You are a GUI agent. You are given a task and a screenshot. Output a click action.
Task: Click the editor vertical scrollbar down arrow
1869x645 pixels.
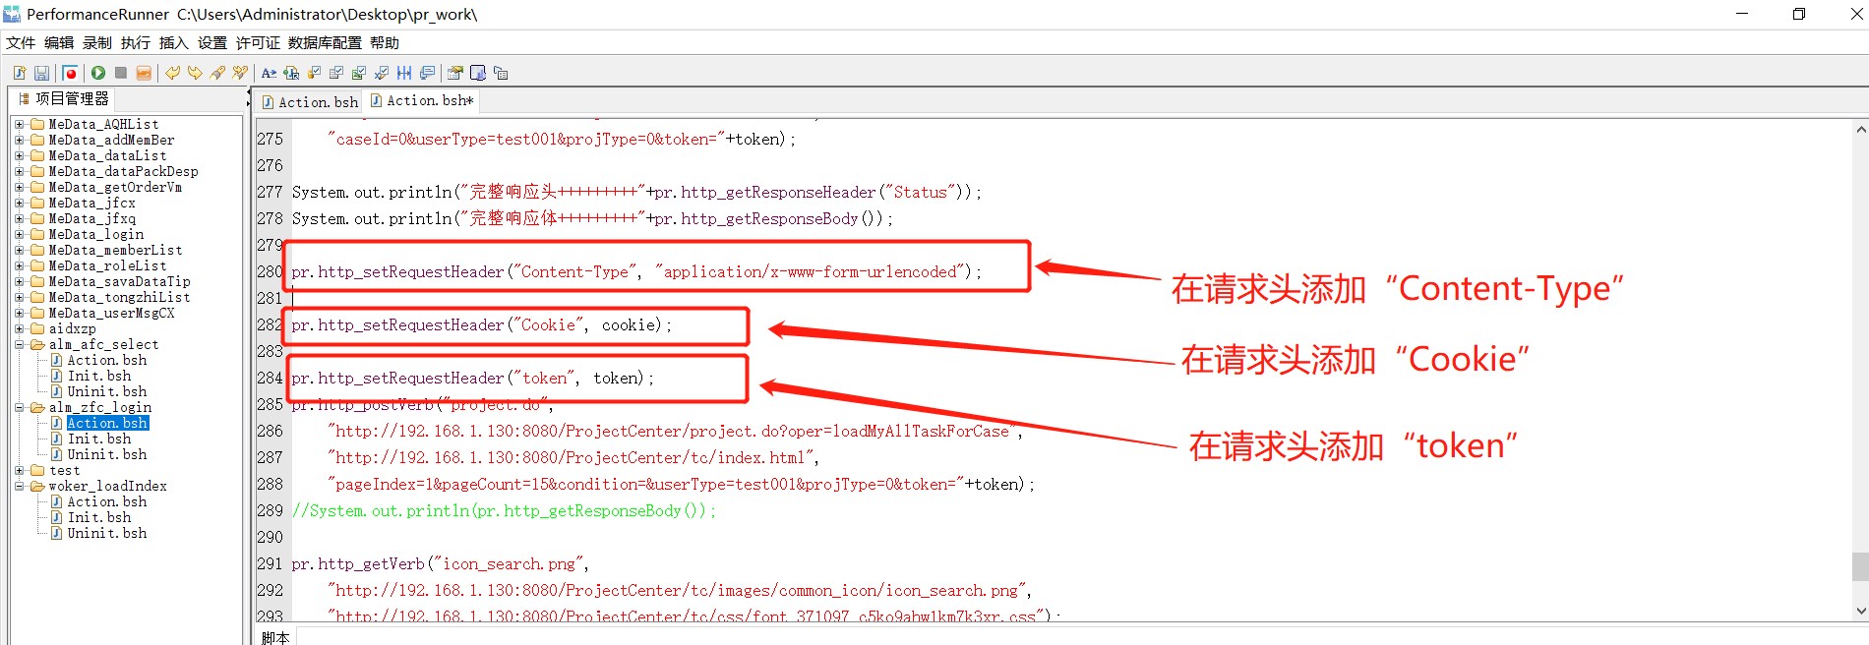pyautogui.click(x=1860, y=611)
